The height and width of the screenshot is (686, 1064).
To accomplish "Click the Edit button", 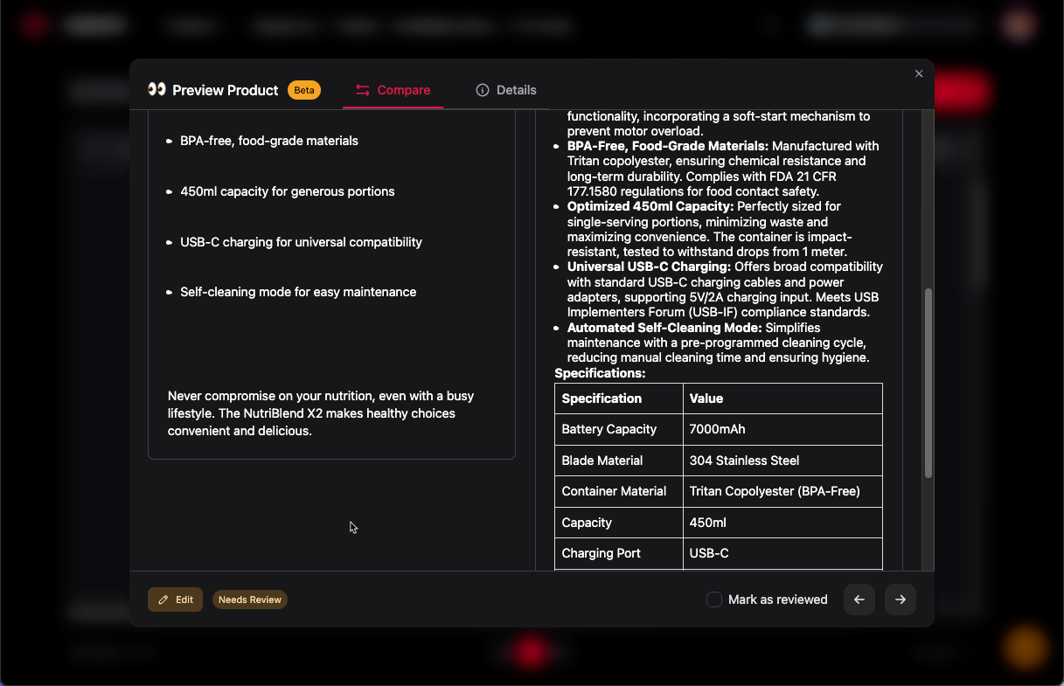I will point(175,599).
